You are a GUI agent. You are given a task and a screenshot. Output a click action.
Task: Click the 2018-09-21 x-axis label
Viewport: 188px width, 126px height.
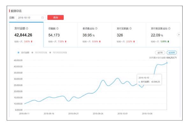tap(73, 114)
